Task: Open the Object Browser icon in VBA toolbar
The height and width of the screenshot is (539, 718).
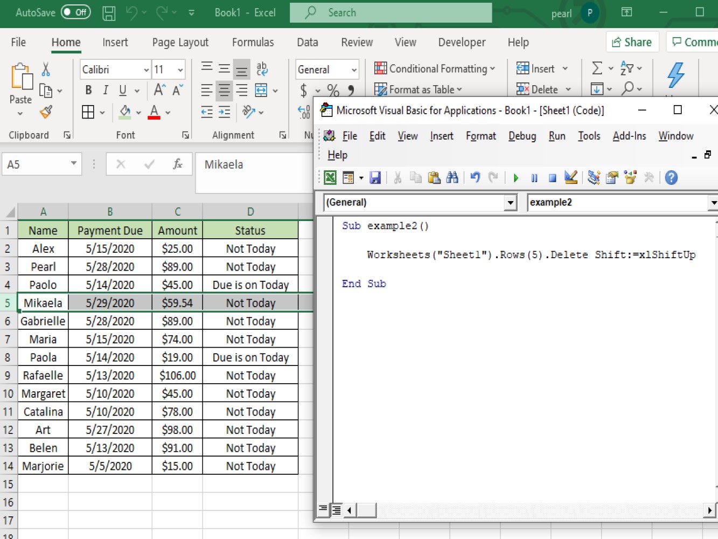Action: (x=630, y=177)
